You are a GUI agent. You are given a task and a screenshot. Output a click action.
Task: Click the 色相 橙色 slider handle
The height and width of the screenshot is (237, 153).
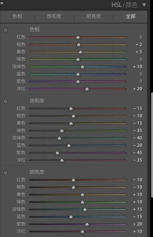pyautogui.click(x=79, y=45)
